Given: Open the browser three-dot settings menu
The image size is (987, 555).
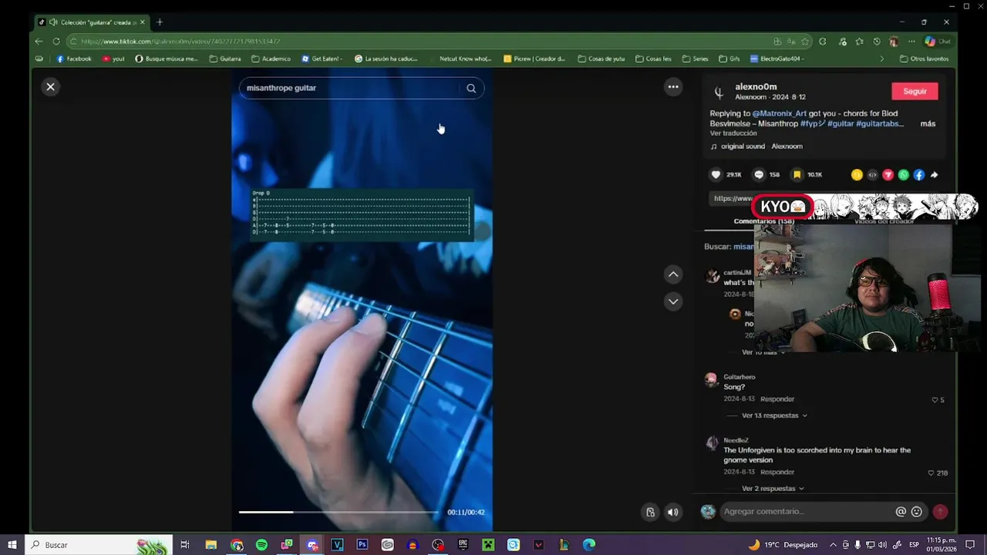Looking at the screenshot, I should (911, 41).
